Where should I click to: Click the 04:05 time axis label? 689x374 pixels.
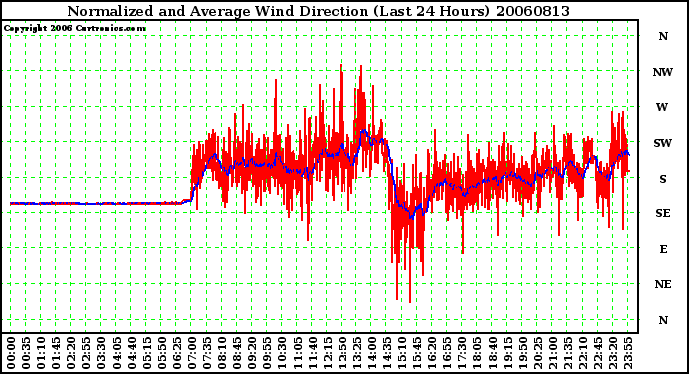point(117,353)
